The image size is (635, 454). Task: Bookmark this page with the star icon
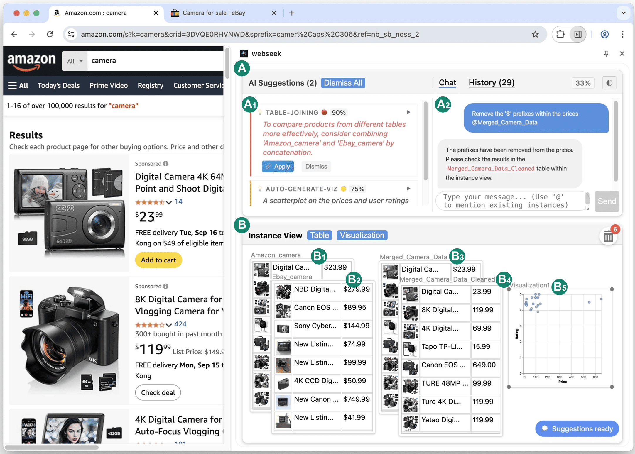[535, 34]
